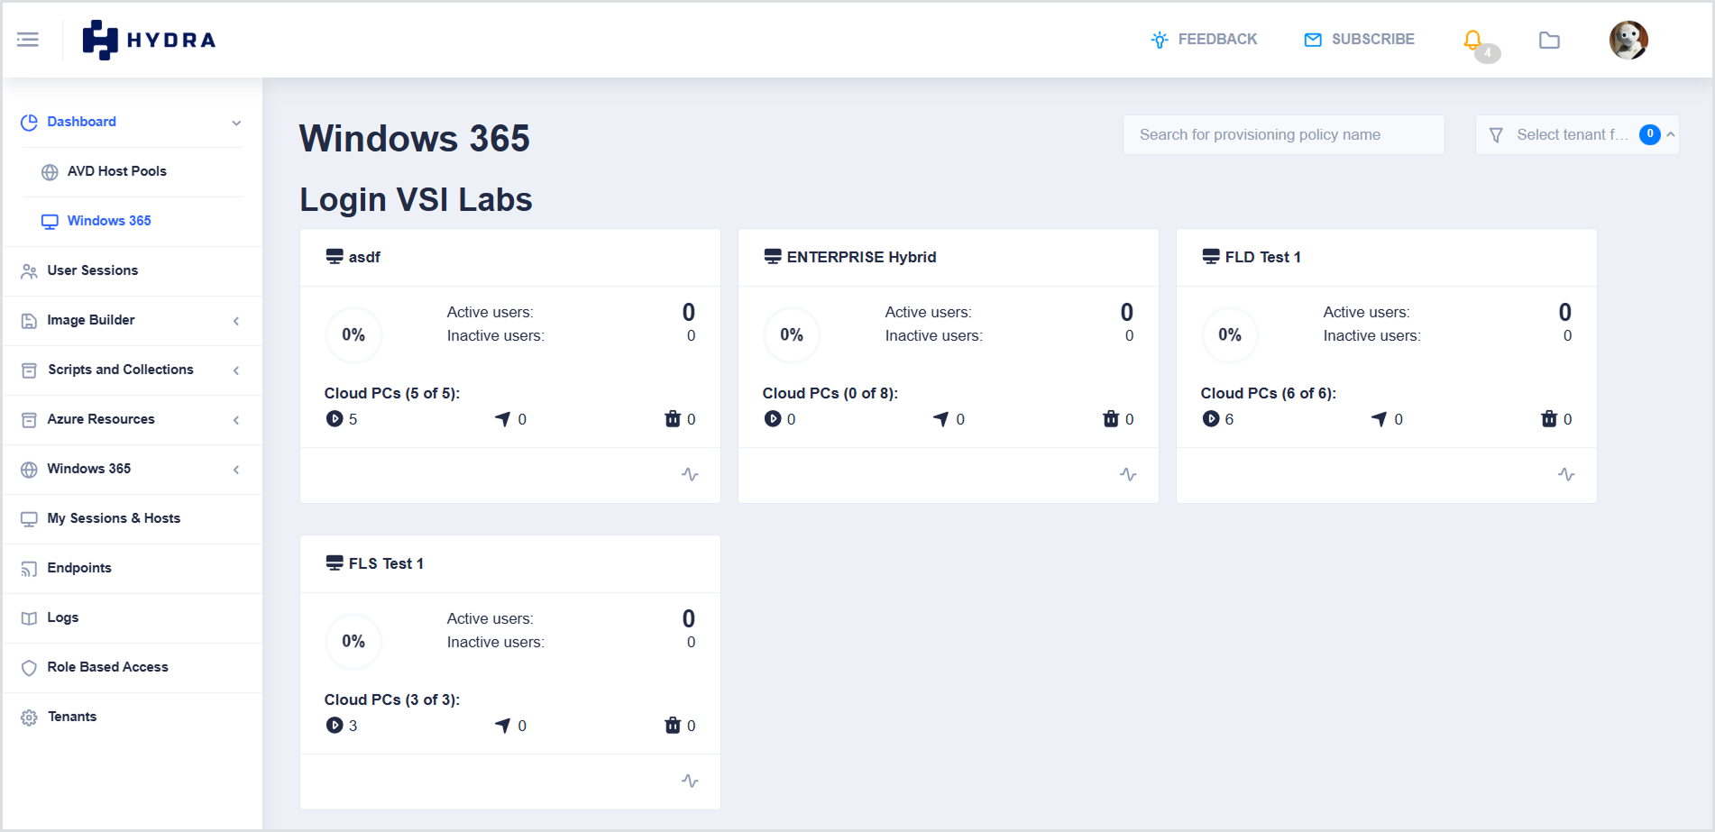Click the 0% usage circle on ENTERPRISE Hybrid
1715x832 pixels.
click(792, 335)
